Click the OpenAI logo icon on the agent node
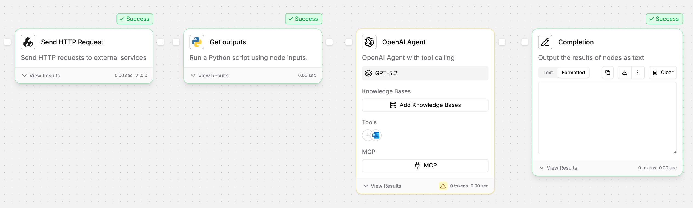693x208 pixels. coord(369,42)
